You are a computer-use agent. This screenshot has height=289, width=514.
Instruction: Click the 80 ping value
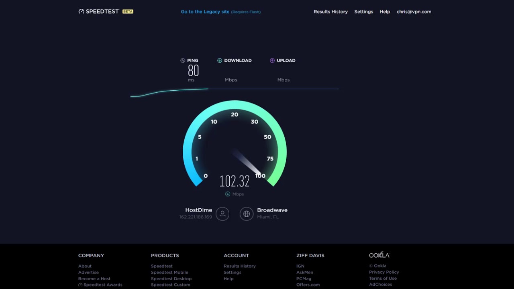(193, 71)
